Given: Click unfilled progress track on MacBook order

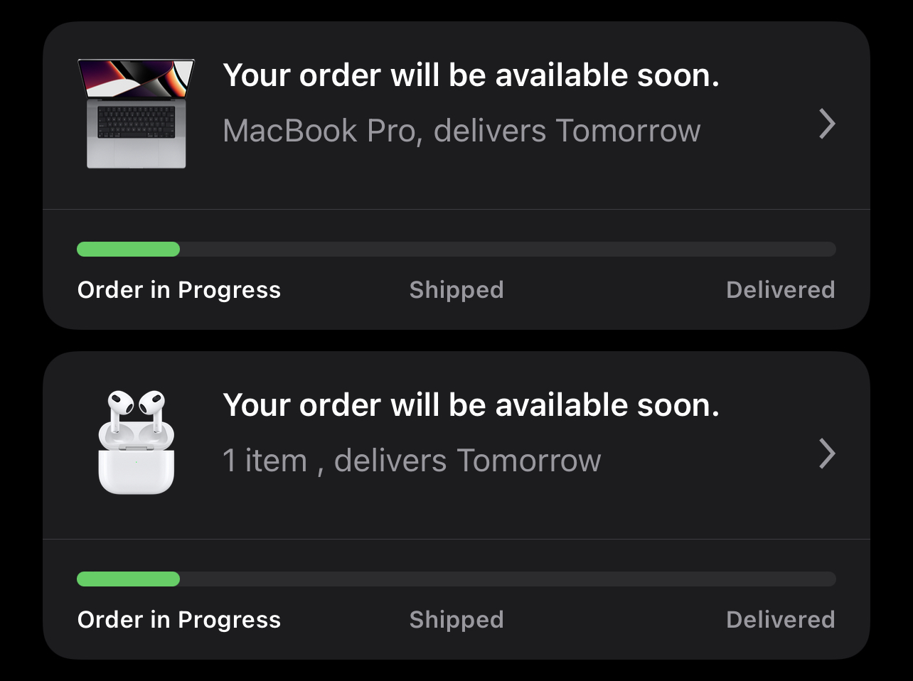Looking at the screenshot, I should 508,249.
